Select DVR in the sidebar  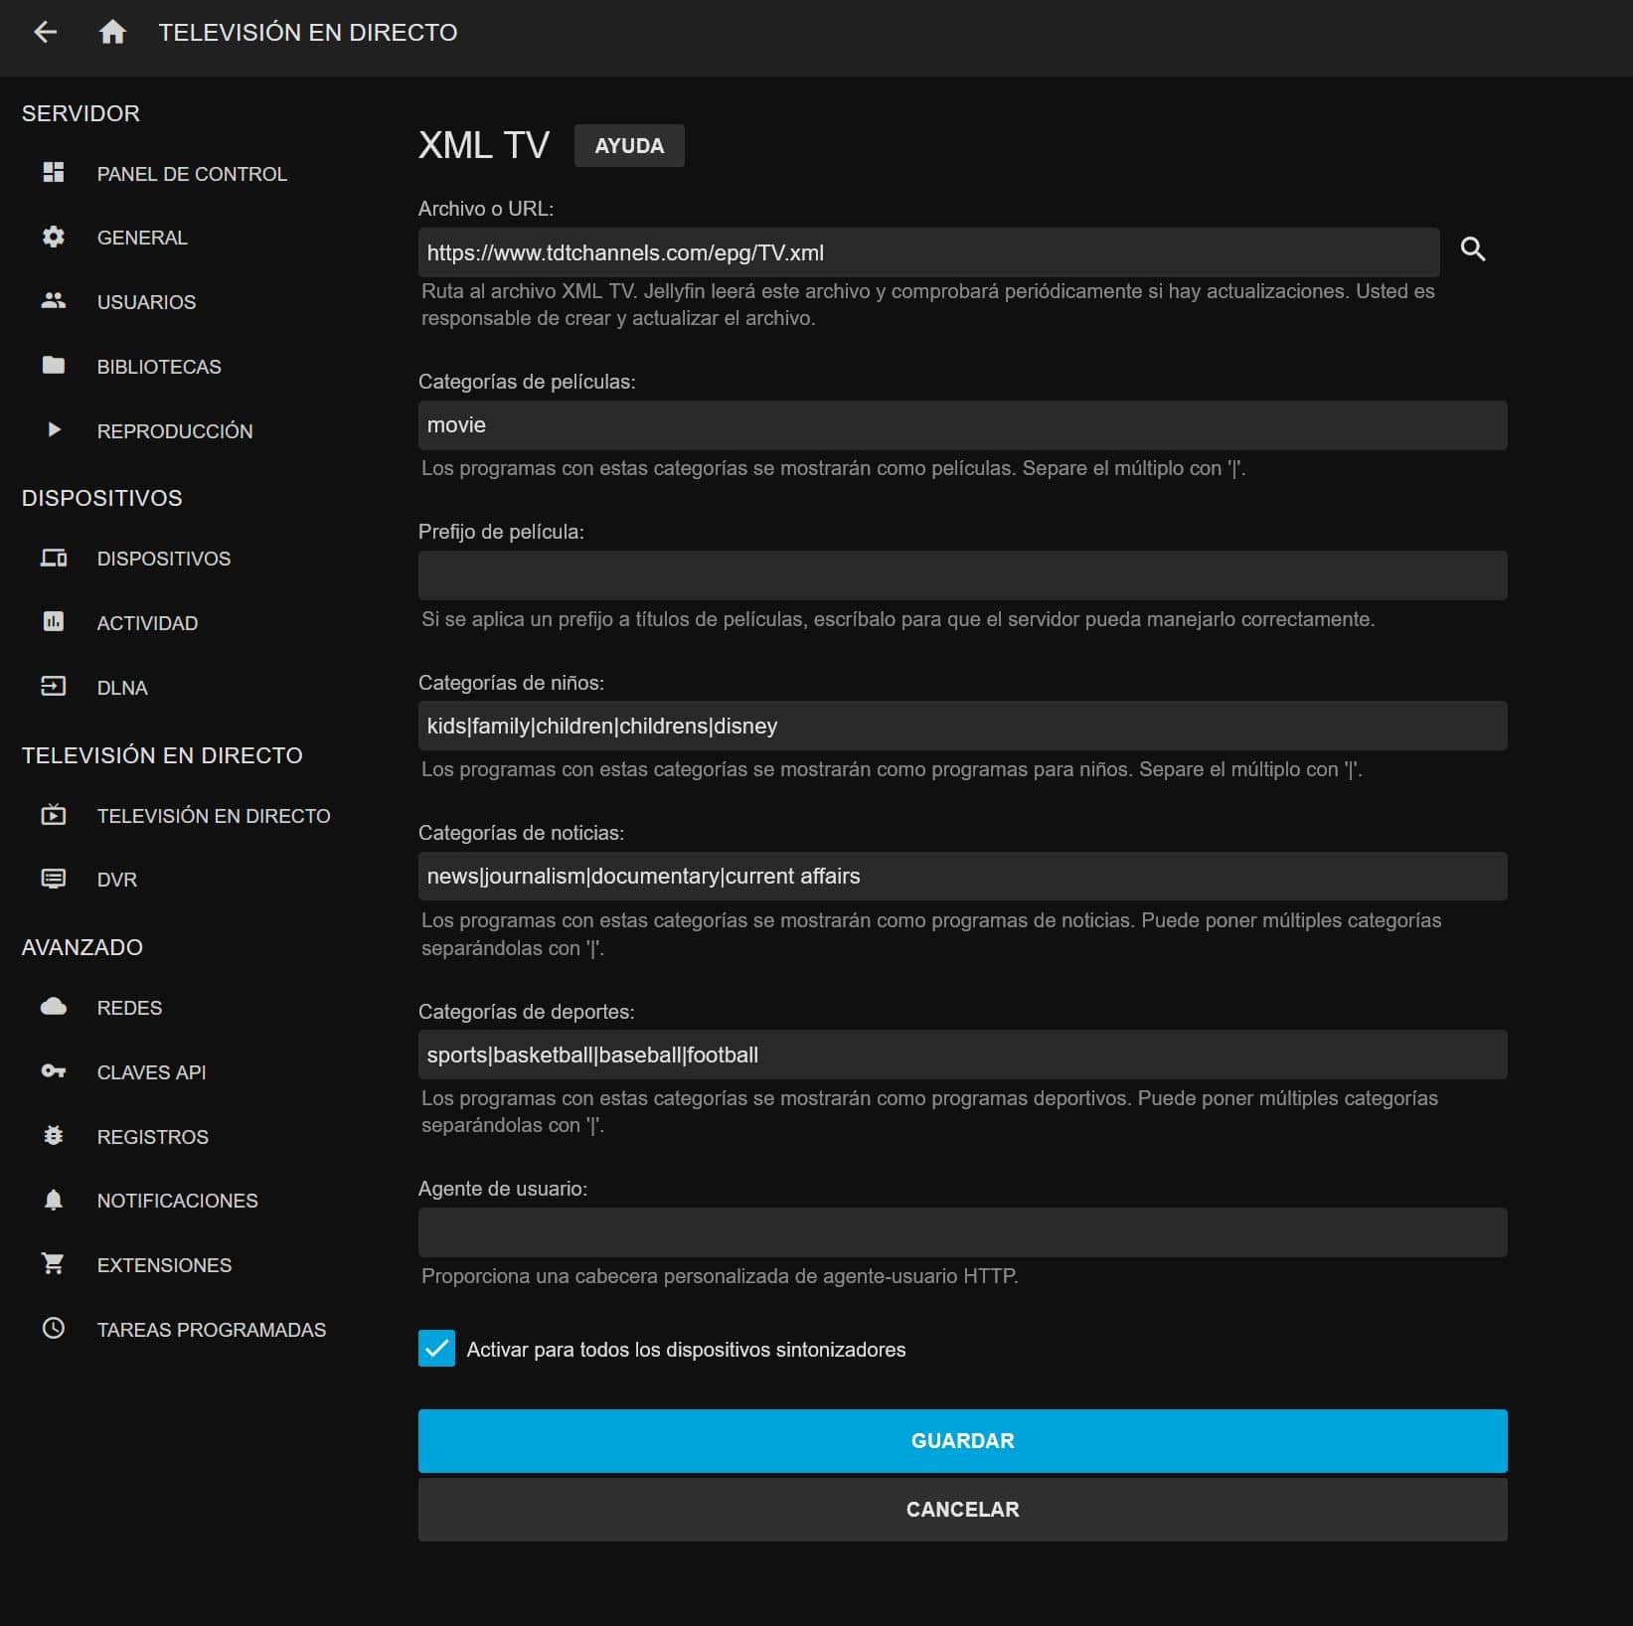(x=116, y=880)
